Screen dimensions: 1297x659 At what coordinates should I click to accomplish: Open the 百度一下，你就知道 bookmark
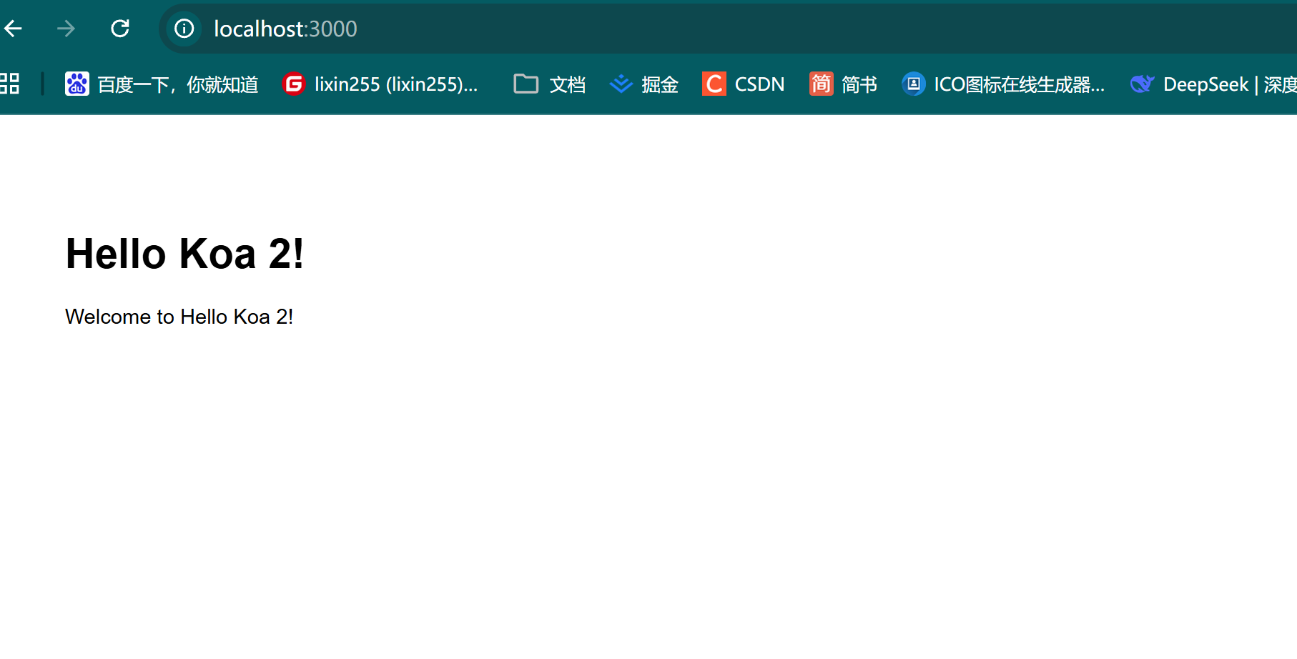[162, 84]
